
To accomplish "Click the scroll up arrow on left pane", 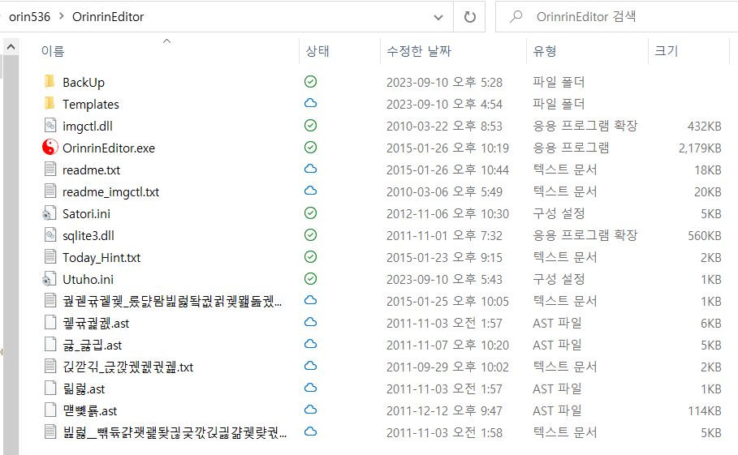I will click(11, 48).
